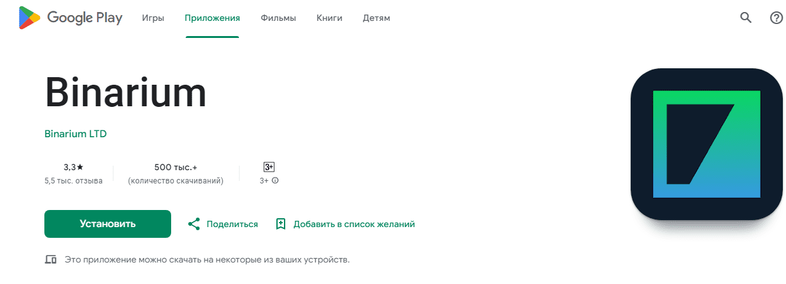Click the content rating info icon
786x284 pixels.
point(275,181)
